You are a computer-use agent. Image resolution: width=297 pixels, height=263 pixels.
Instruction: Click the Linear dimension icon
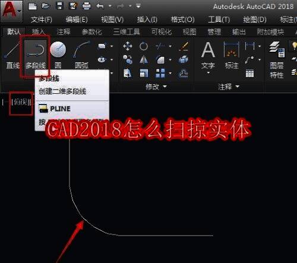coord(250,46)
